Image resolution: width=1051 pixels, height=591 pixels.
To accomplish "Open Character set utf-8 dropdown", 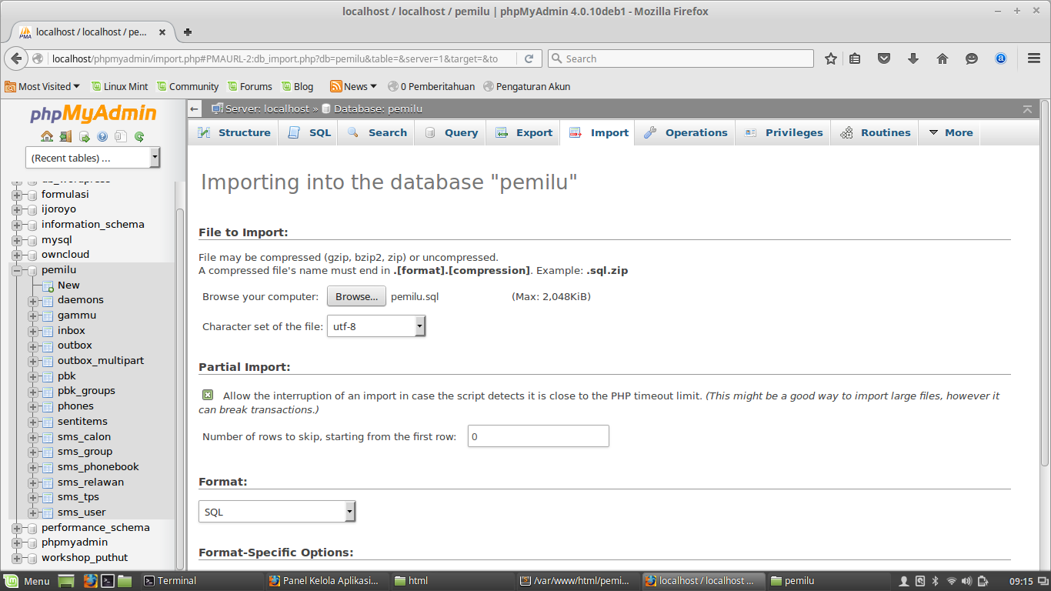I will [376, 326].
